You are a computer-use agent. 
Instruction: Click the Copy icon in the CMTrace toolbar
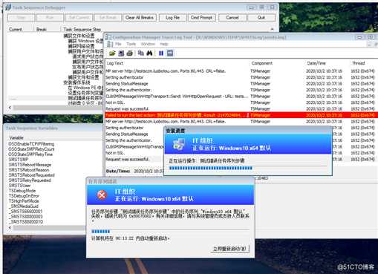(x=141, y=53)
